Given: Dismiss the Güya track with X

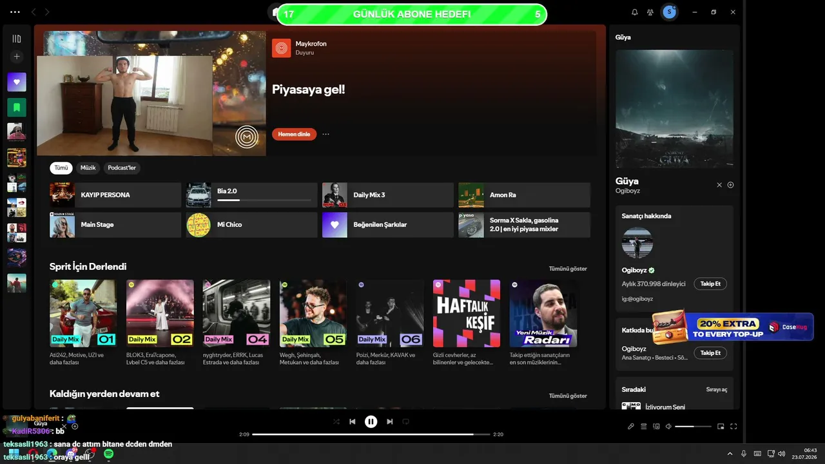Looking at the screenshot, I should click(719, 185).
